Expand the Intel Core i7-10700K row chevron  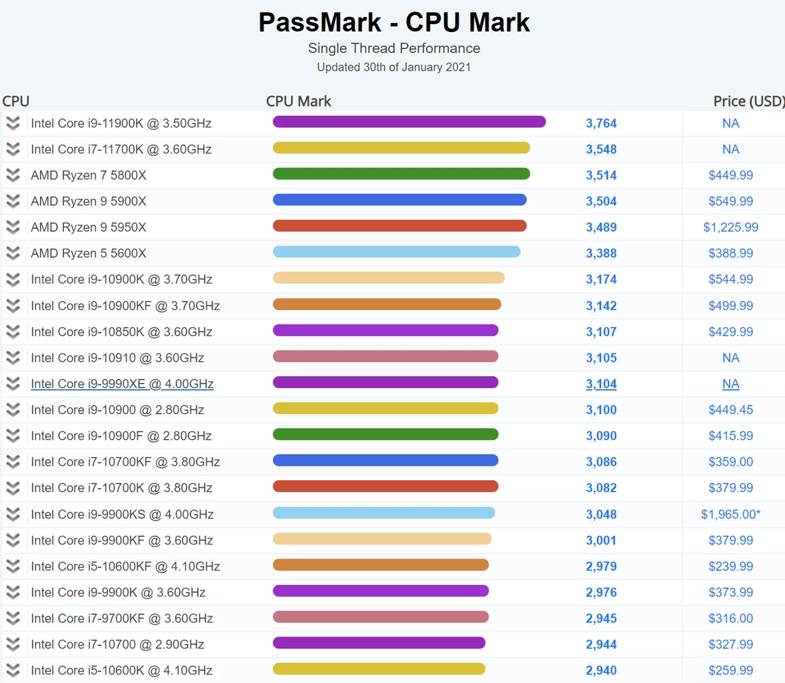point(13,488)
